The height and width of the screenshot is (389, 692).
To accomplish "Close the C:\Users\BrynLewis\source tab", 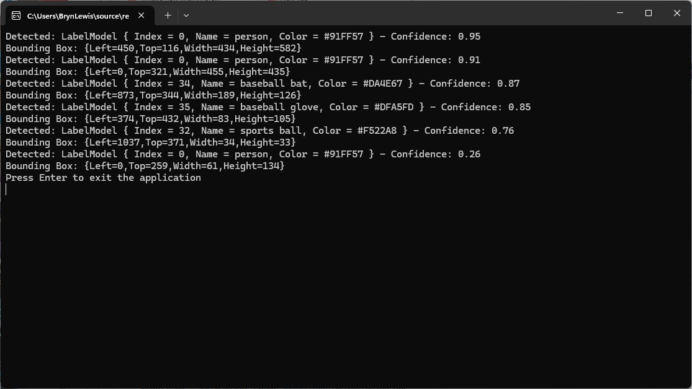I will 142,15.
